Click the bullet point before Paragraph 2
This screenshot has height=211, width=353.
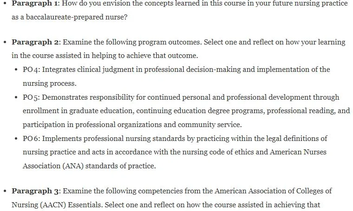5,43
